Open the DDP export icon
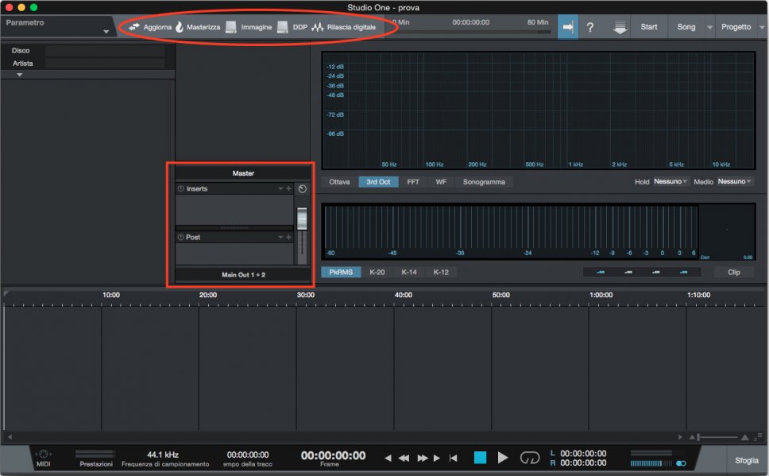Screen dimensions: 769x476 (283, 27)
